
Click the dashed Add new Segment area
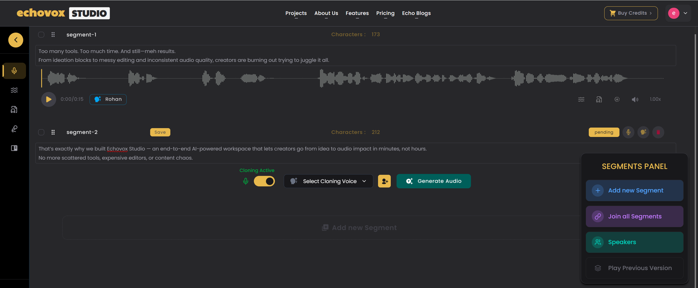(360, 228)
